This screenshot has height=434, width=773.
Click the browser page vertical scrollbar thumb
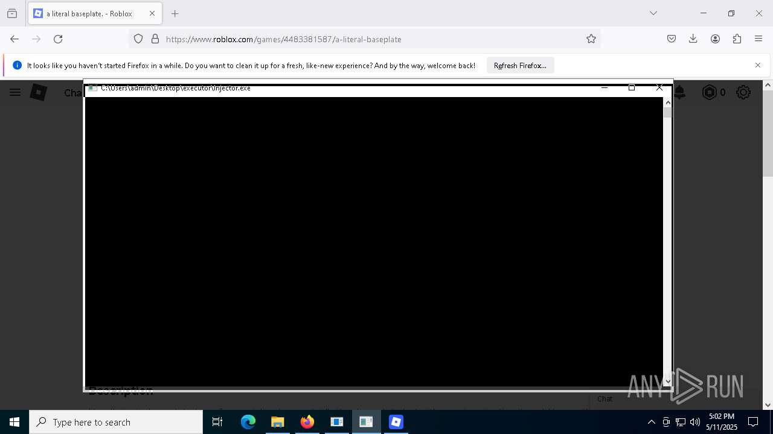[x=768, y=133]
